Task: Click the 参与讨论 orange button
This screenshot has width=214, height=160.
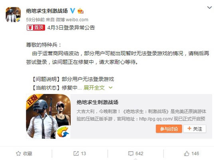Action: (169, 129)
